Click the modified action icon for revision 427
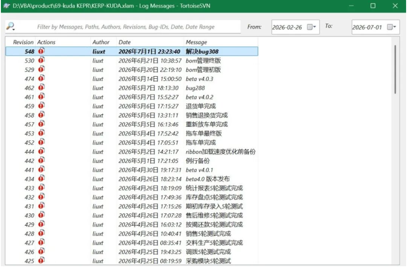Image resolution: width=407 pixels, height=268 pixels. click(41, 242)
